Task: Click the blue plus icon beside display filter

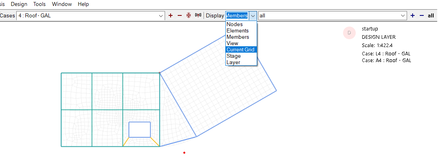Action: tap(413, 15)
